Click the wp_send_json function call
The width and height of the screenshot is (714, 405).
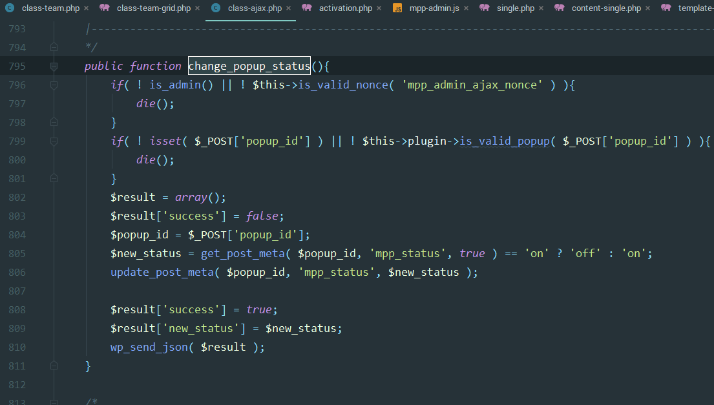point(149,348)
